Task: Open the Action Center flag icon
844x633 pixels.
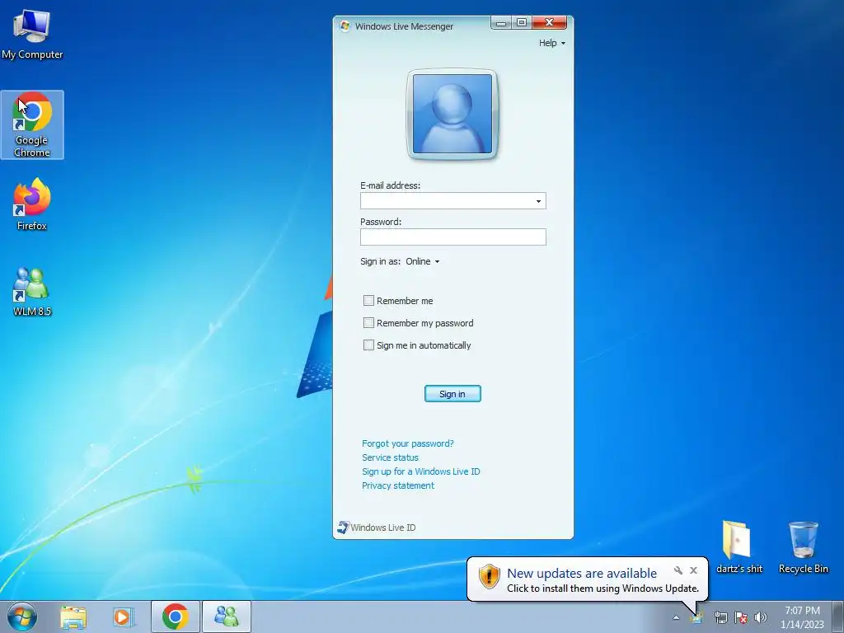Action: click(741, 617)
